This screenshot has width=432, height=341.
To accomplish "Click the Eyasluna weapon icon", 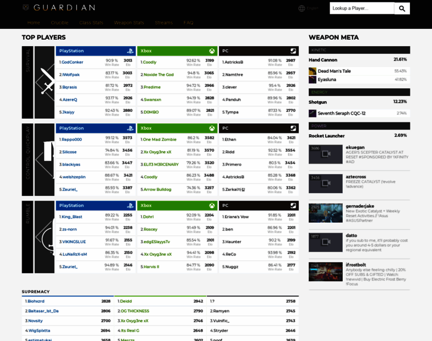I will pyautogui.click(x=313, y=80).
